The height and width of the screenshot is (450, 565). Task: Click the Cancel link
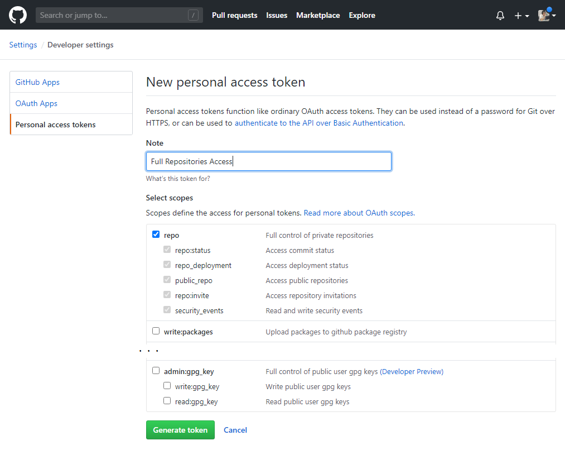[235, 430]
